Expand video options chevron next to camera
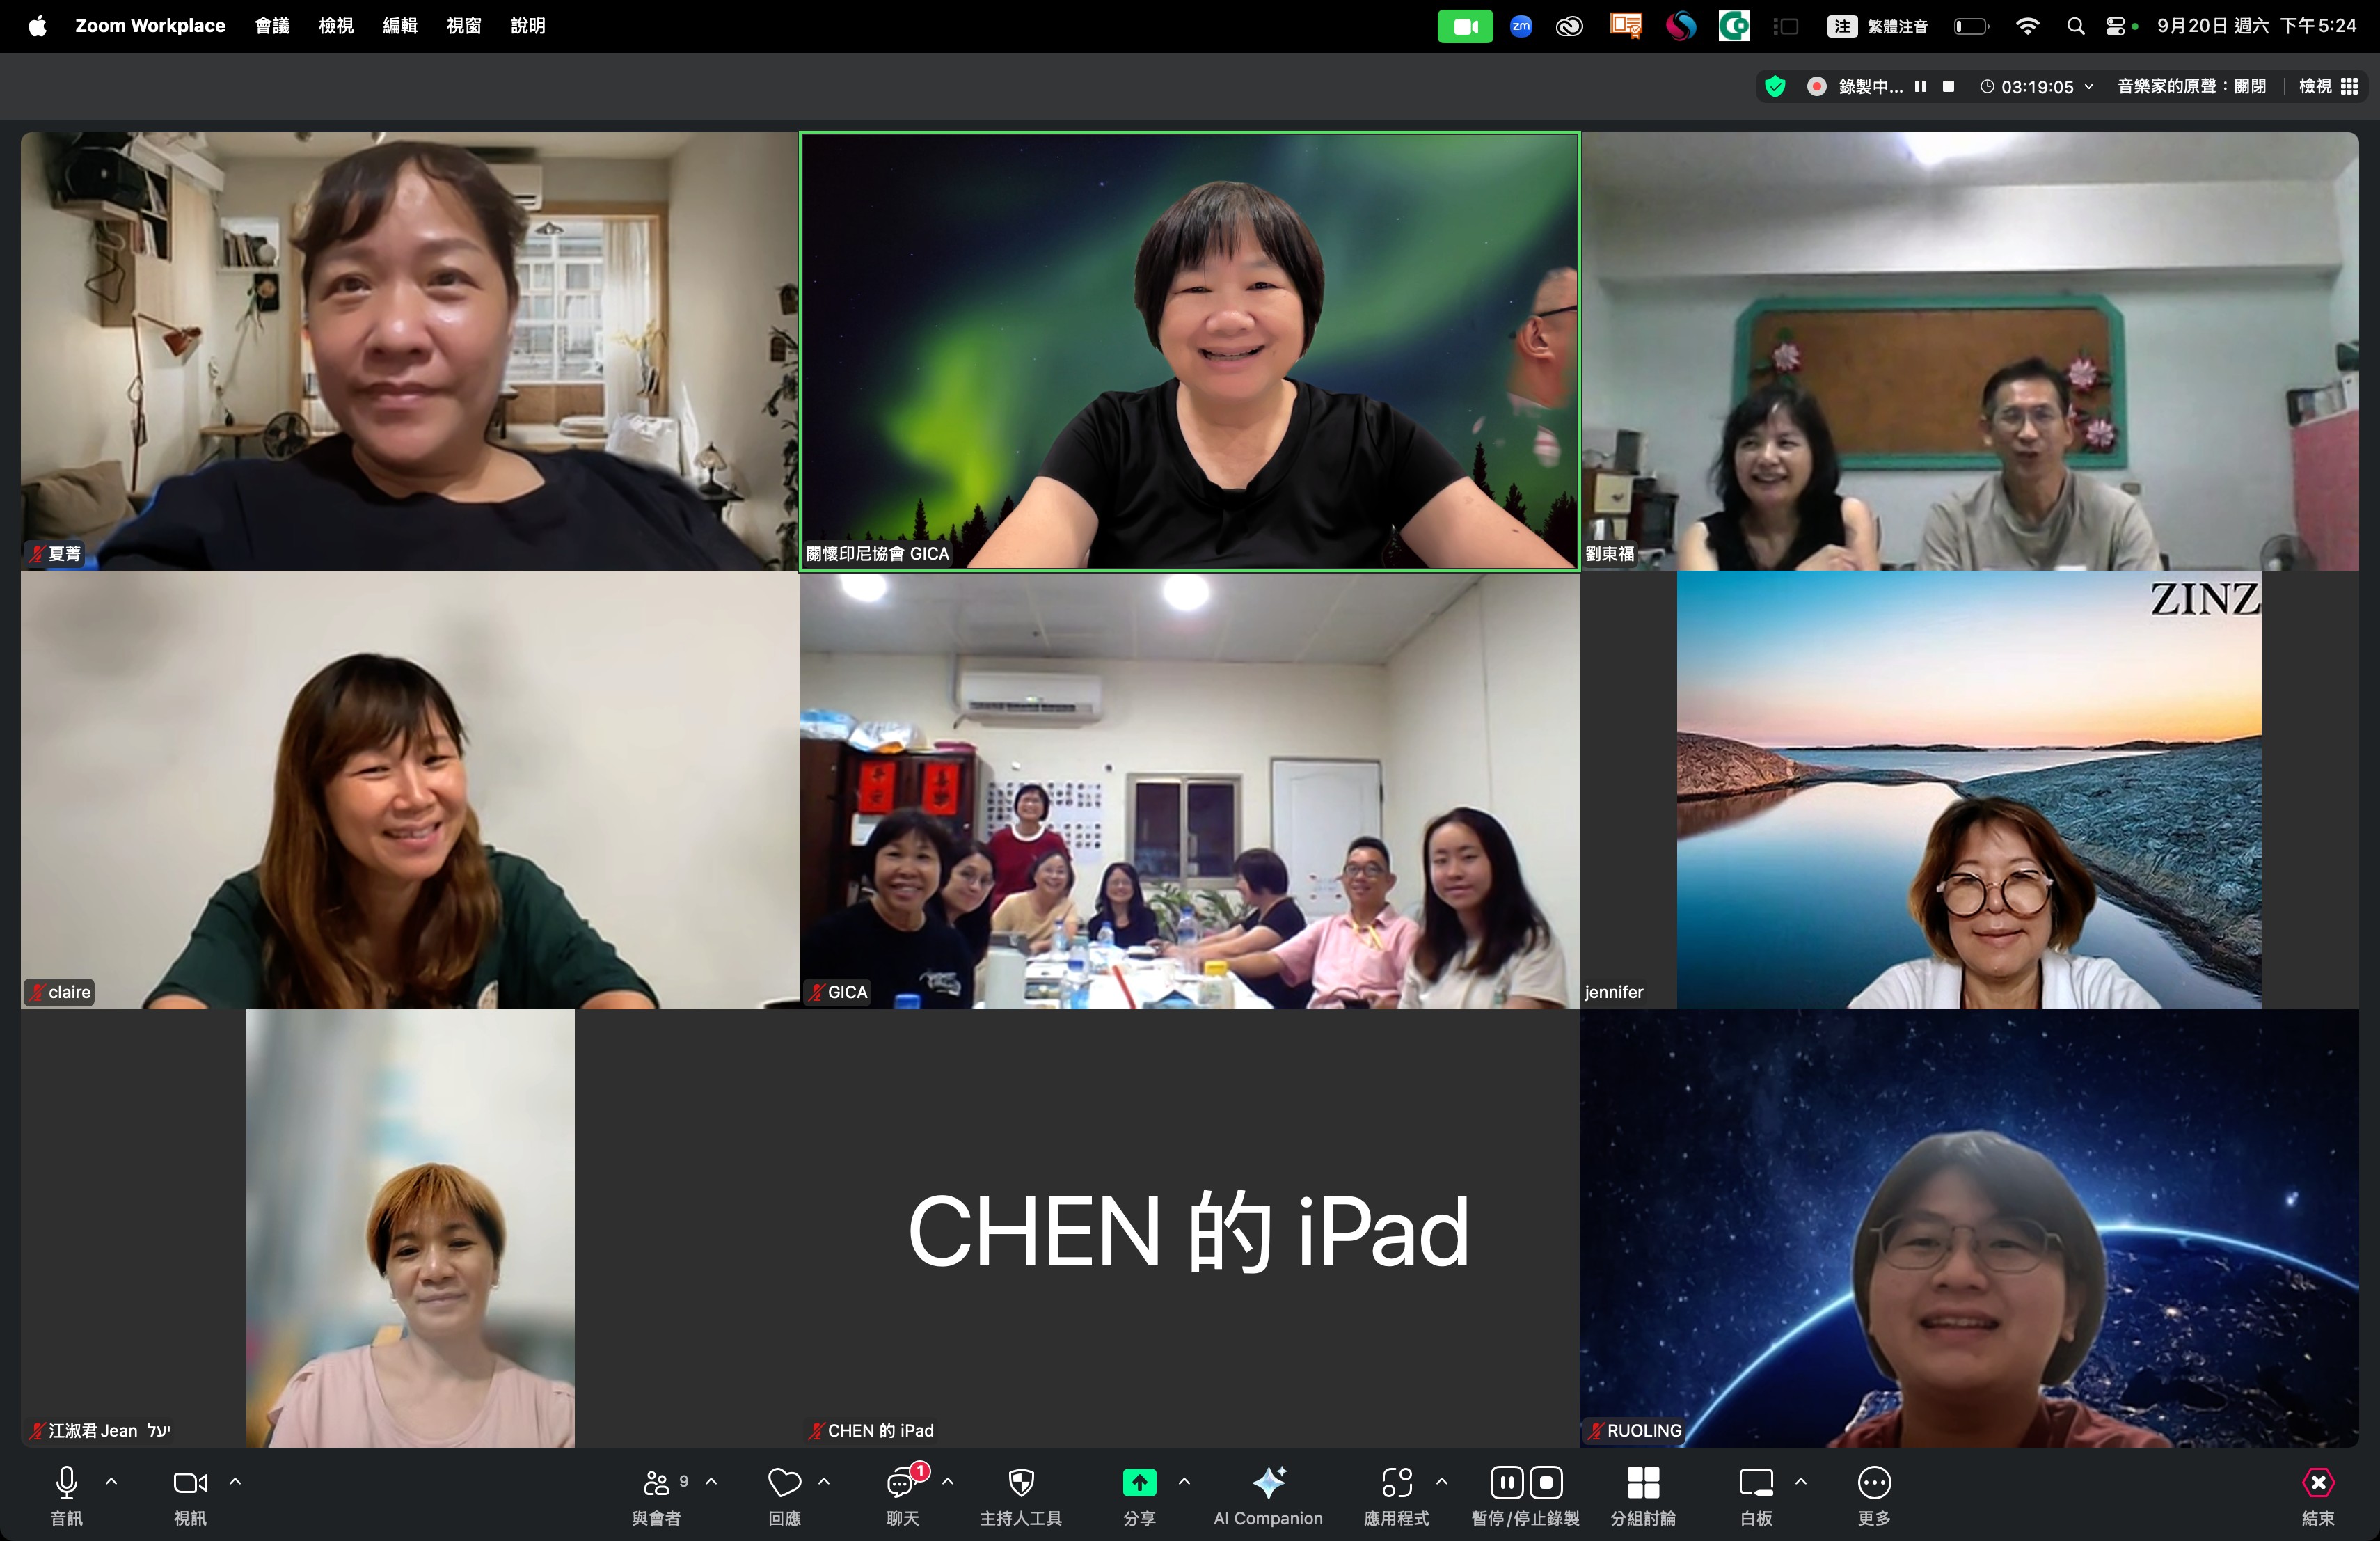Screen dimensions: 2380x1541 point(236,1481)
